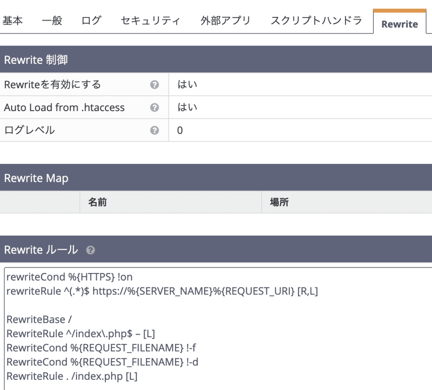Image resolution: width=432 pixels, height=390 pixels.
Task: Click the RewriteCond REQUEST_FILENAME !-d line
Action: 102,362
